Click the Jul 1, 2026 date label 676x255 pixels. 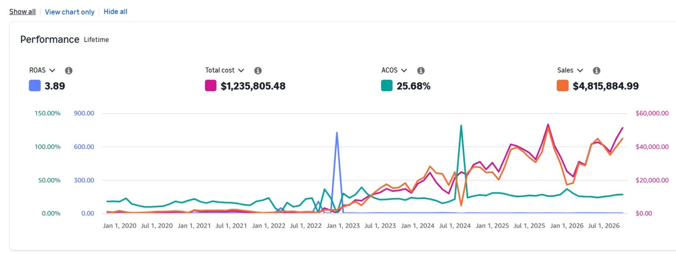pyautogui.click(x=603, y=226)
